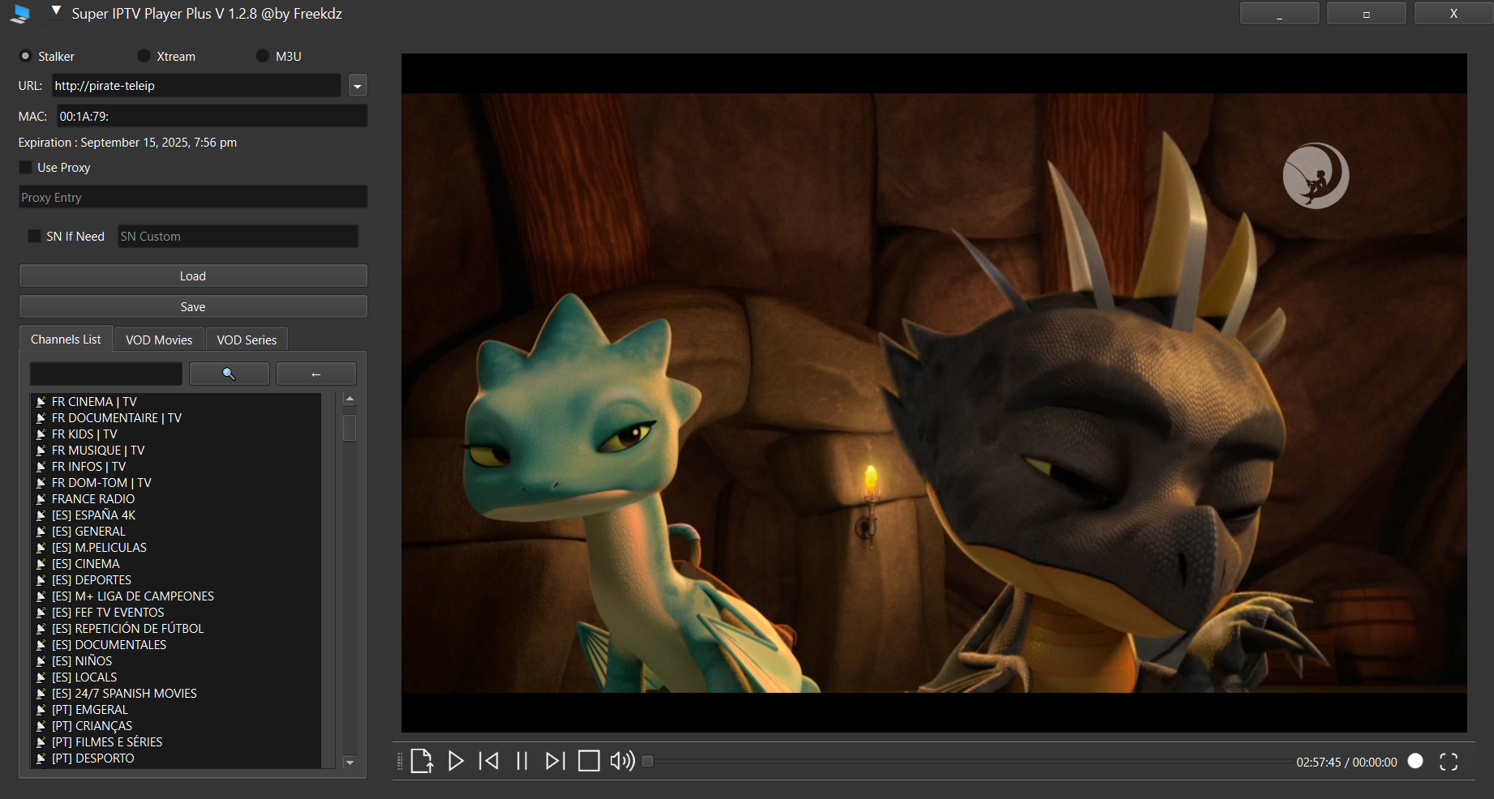Toggle the SN If Need checkbox

point(34,236)
